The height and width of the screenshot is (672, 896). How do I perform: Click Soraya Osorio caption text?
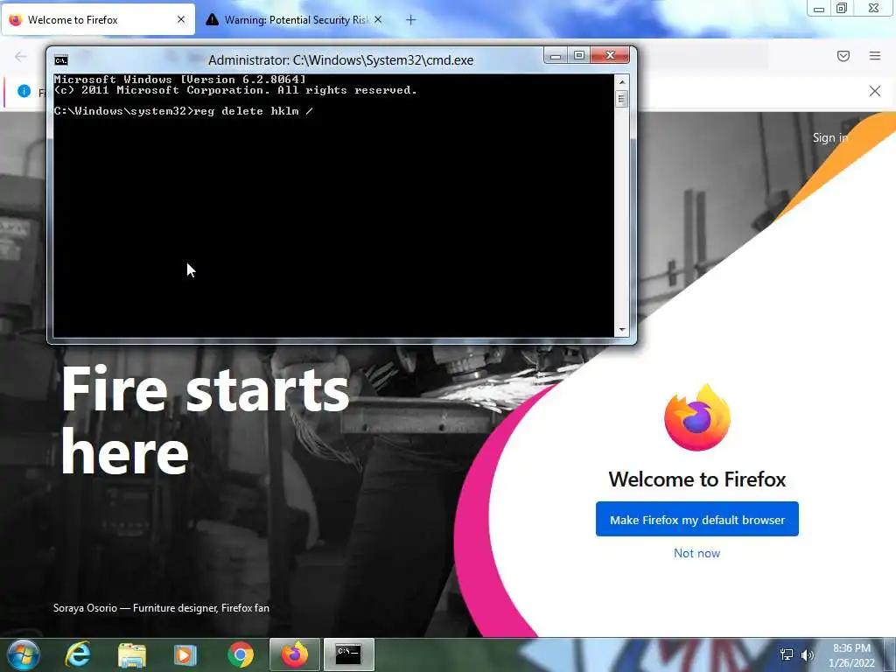pos(161,608)
